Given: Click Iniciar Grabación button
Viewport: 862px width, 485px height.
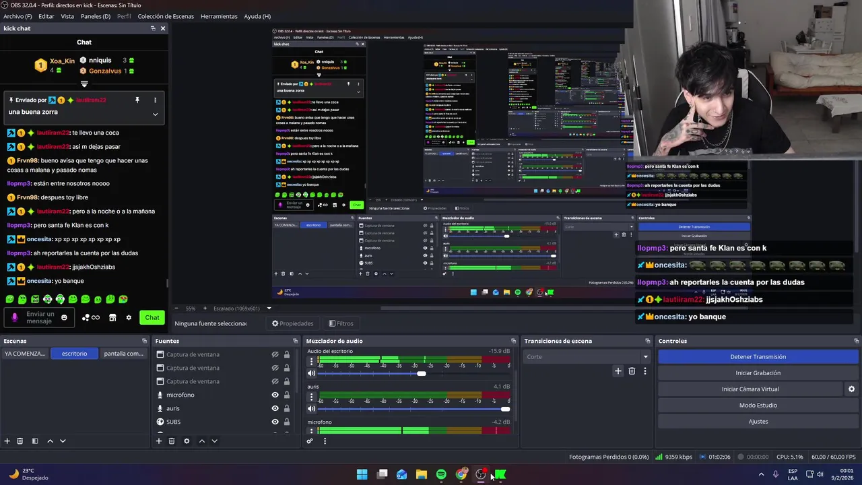Looking at the screenshot, I should pos(758,373).
